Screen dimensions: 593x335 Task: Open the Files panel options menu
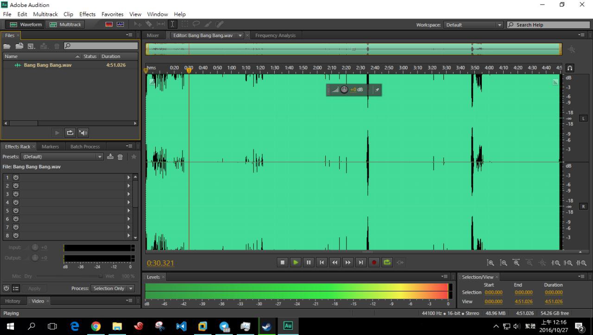[x=129, y=35]
